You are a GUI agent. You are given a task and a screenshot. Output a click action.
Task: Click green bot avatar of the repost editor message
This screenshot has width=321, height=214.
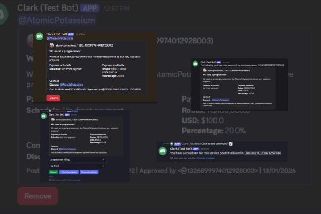point(44,116)
